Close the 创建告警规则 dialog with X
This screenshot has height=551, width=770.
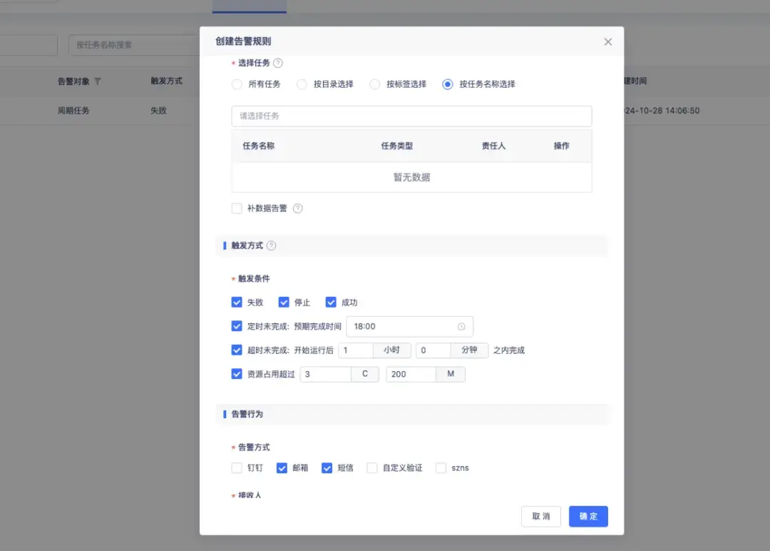coord(608,42)
